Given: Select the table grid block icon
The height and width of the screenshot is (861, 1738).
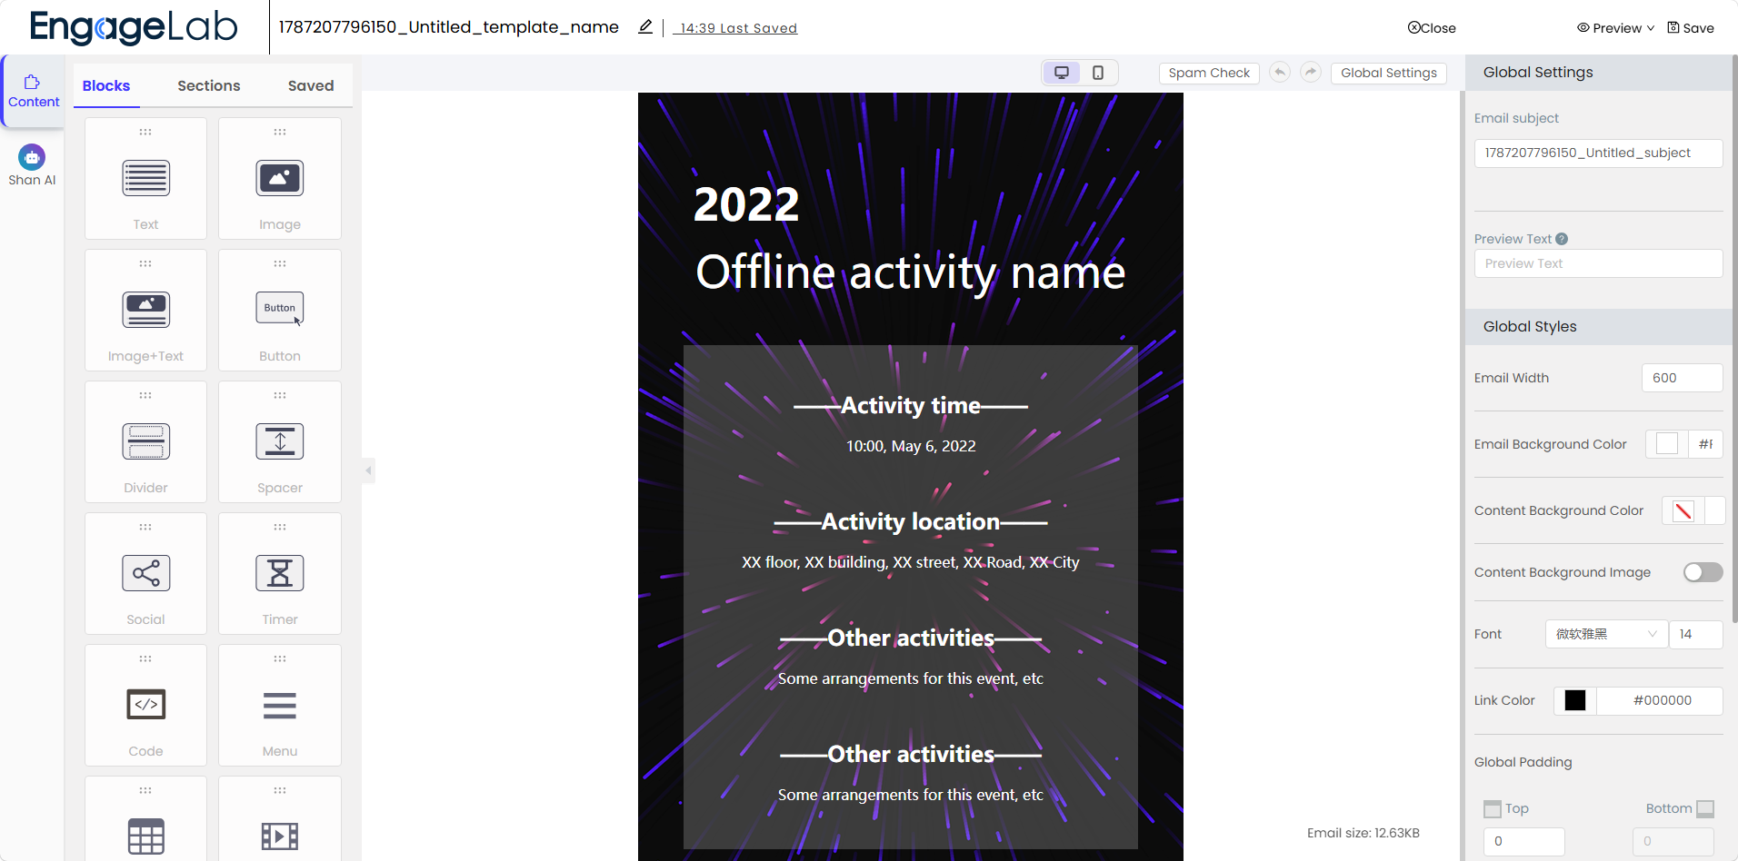Looking at the screenshot, I should [145, 836].
